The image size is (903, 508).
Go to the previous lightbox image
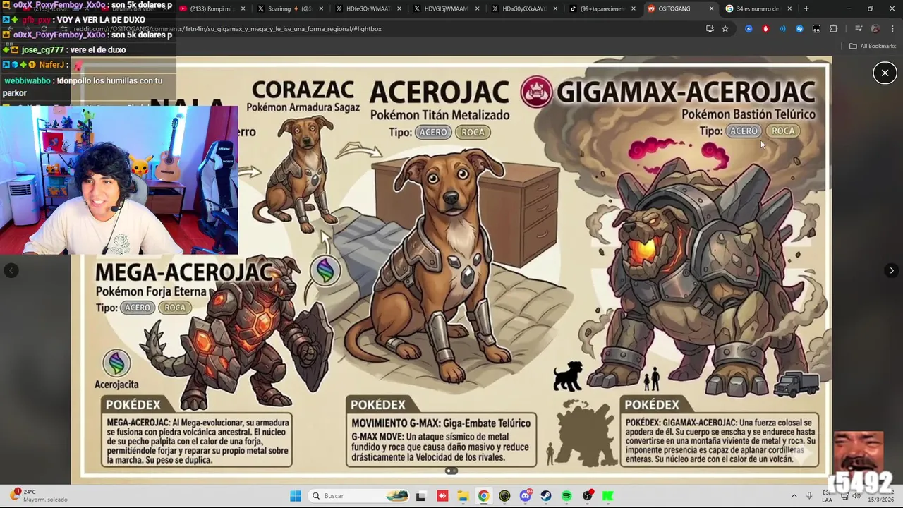point(11,270)
